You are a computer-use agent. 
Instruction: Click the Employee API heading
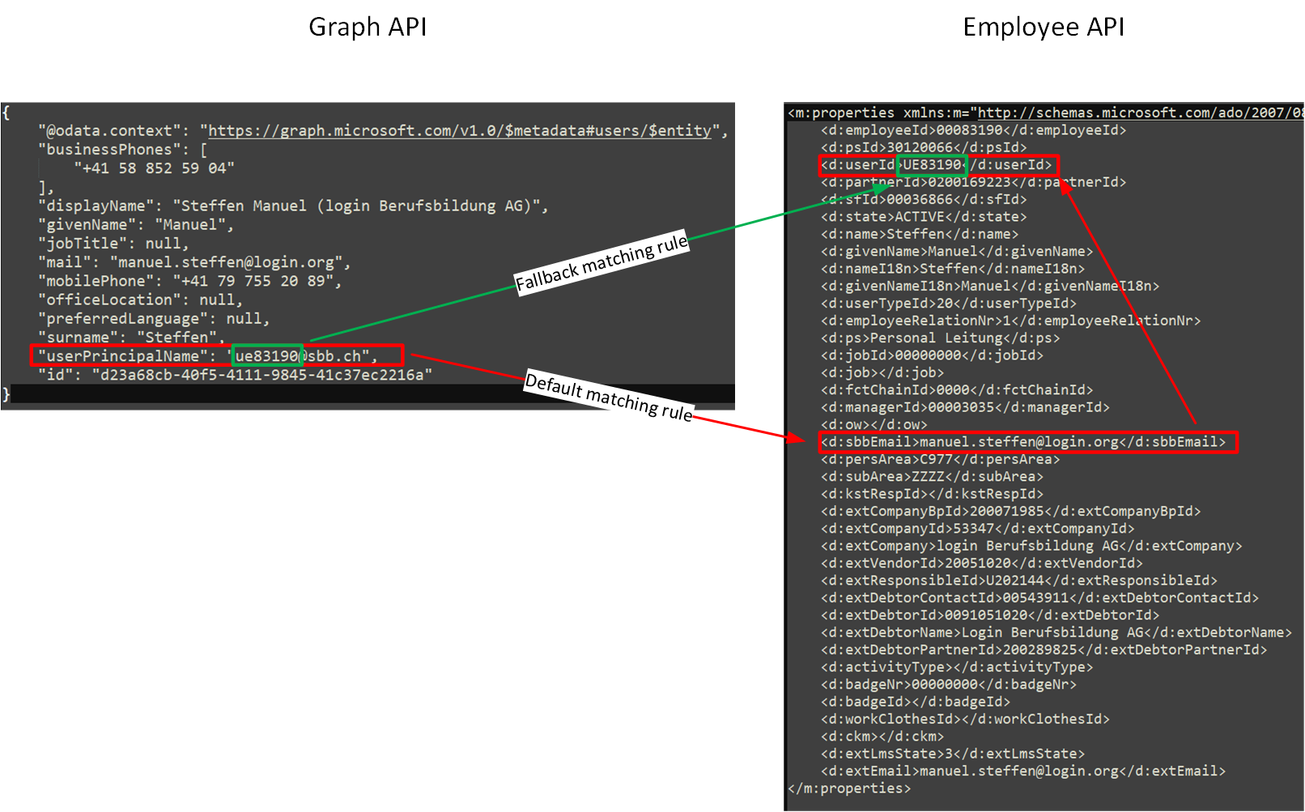click(x=1043, y=28)
